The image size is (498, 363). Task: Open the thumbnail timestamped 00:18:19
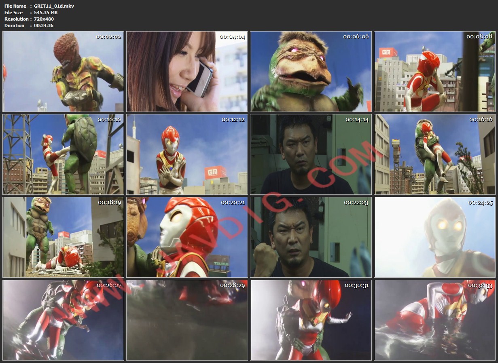64,237
